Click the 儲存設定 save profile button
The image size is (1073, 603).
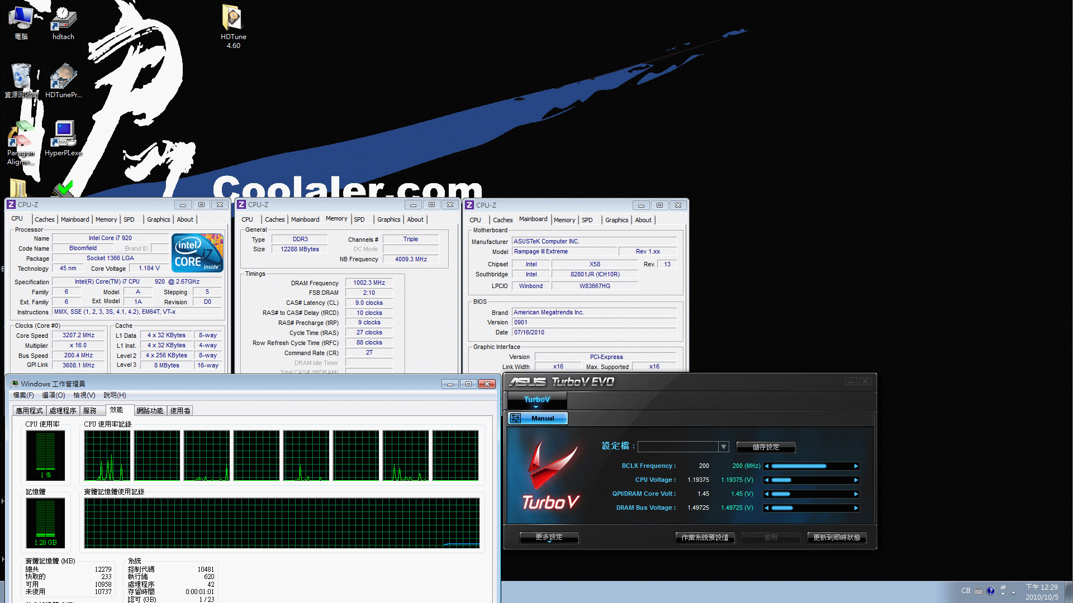[766, 447]
